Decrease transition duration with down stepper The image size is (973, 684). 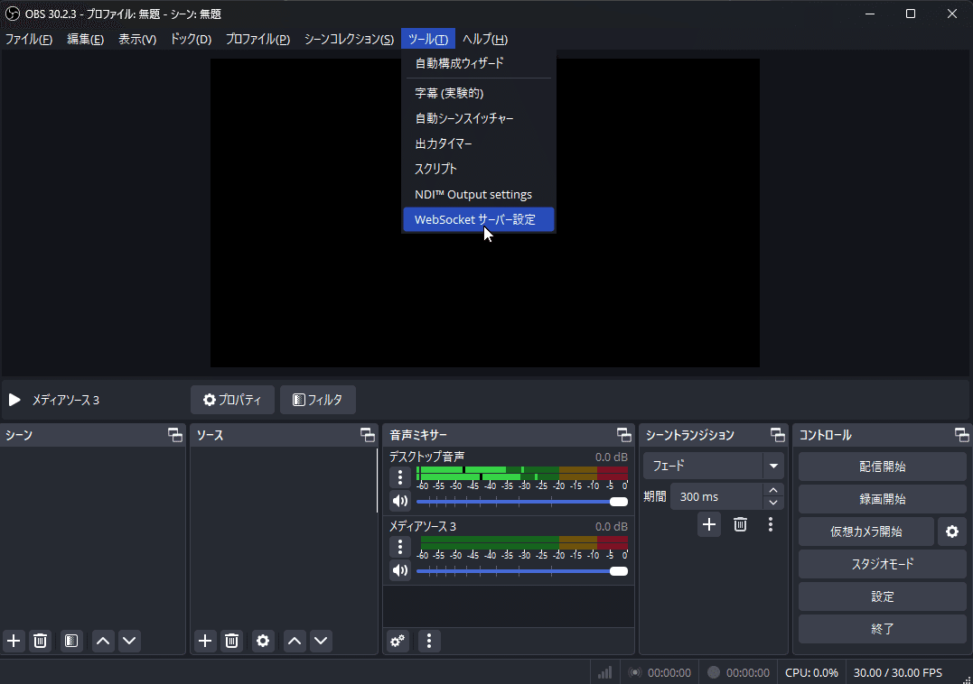[x=773, y=504]
